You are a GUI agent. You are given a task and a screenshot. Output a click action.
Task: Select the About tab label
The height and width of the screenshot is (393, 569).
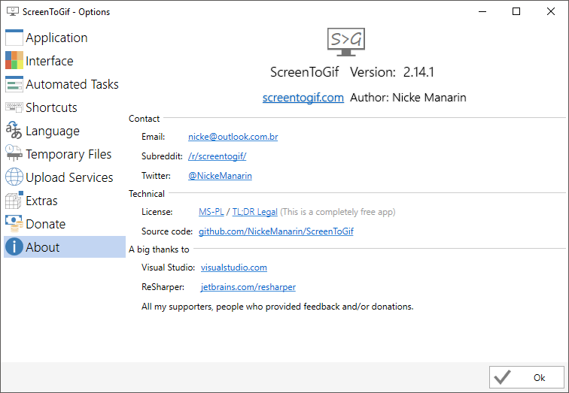[x=42, y=247]
